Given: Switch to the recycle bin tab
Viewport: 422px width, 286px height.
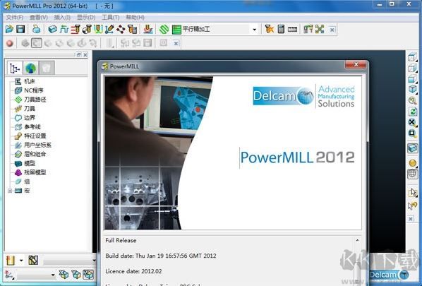Looking at the screenshot, I should (x=47, y=68).
